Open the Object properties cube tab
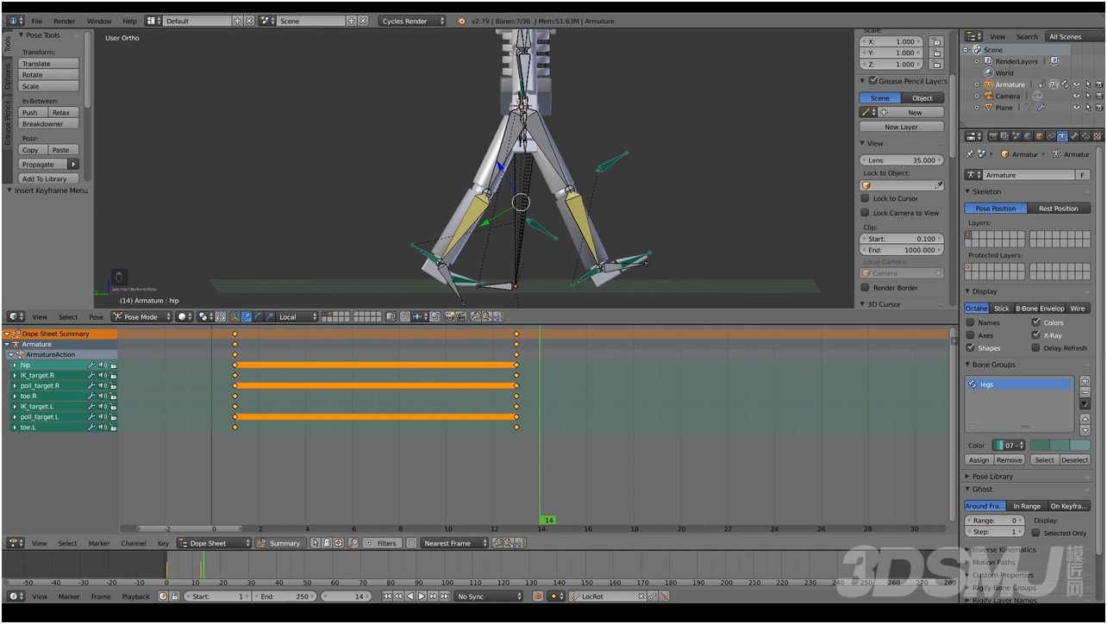The height and width of the screenshot is (624, 1107). (1039, 136)
